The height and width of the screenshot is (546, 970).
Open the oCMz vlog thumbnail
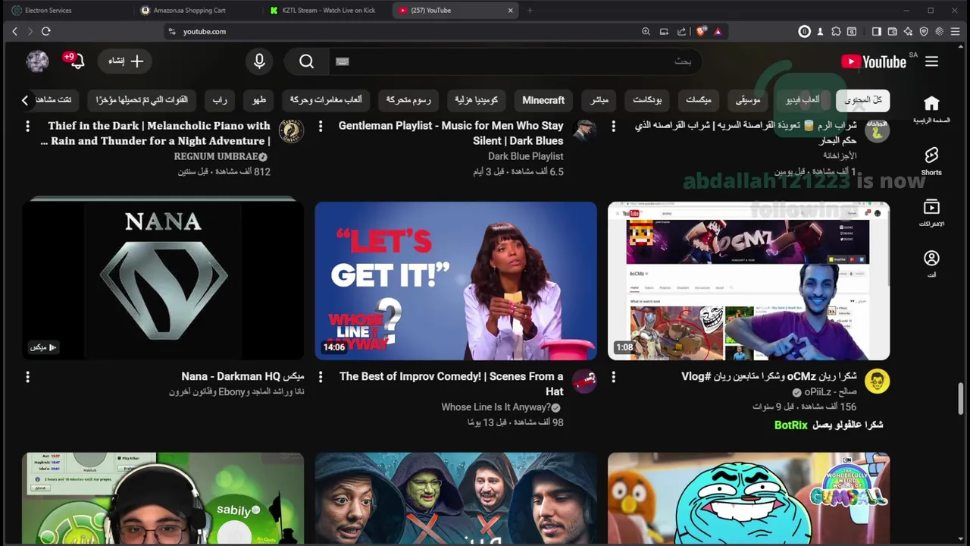click(x=749, y=281)
